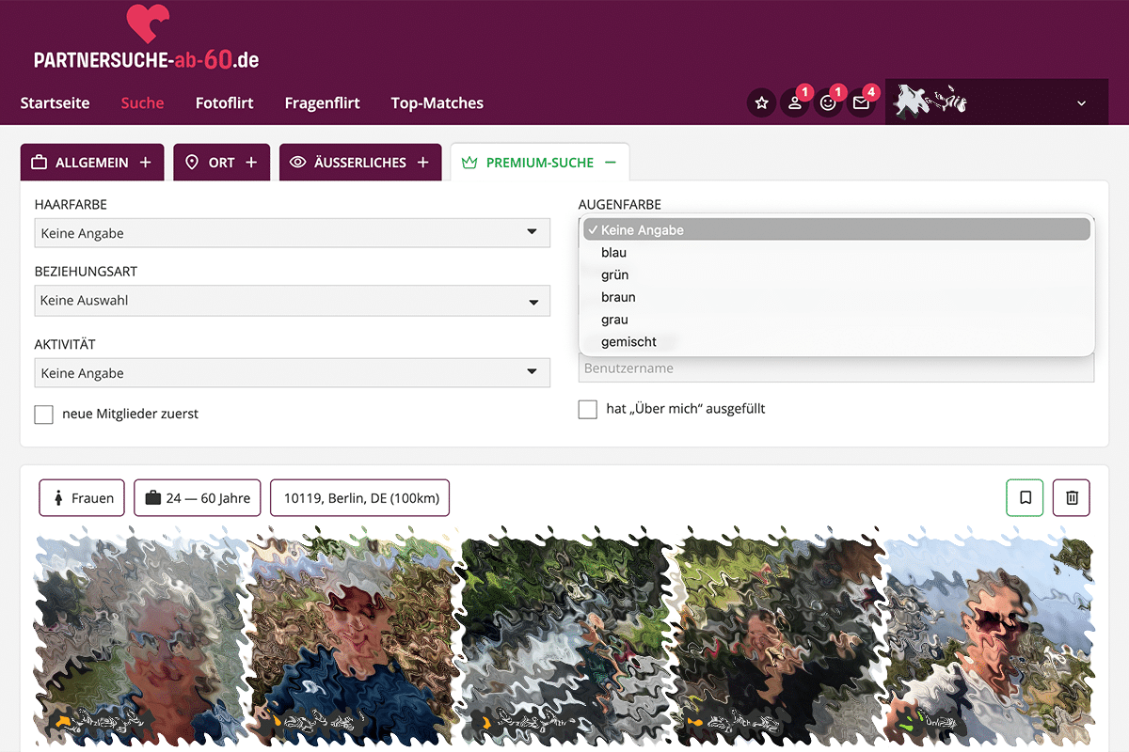This screenshot has height=752, width=1129.
Task: Choose "braun" from the Augenfarbe list
Action: [618, 297]
